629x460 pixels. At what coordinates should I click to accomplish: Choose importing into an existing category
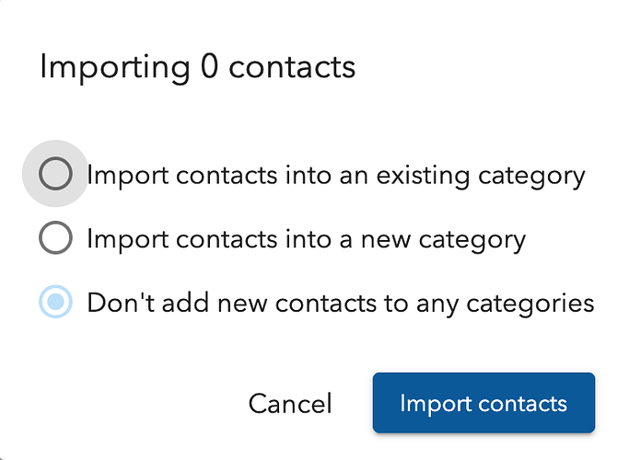[55, 174]
